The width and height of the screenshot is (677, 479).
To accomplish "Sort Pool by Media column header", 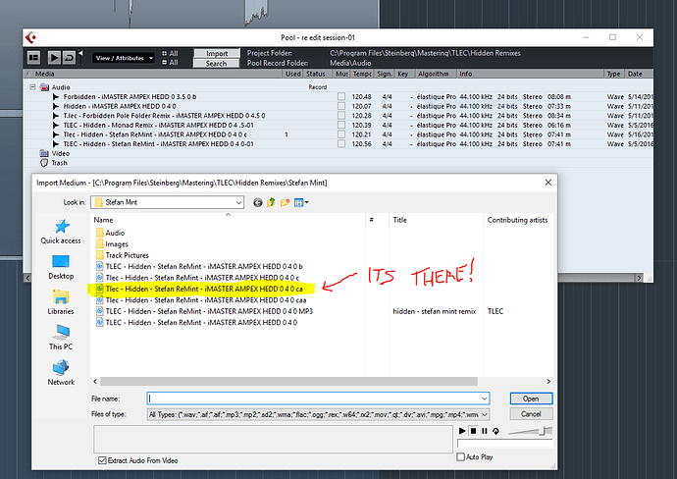I will [155, 74].
